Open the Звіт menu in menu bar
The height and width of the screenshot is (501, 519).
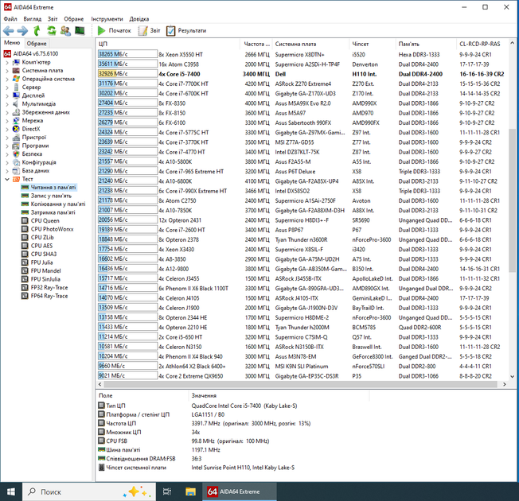(53, 19)
